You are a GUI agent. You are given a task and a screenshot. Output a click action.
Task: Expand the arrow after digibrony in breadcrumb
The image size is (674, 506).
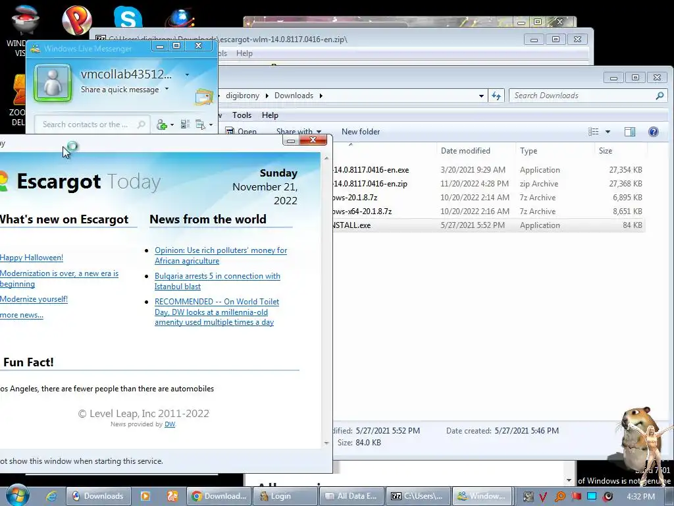[267, 96]
